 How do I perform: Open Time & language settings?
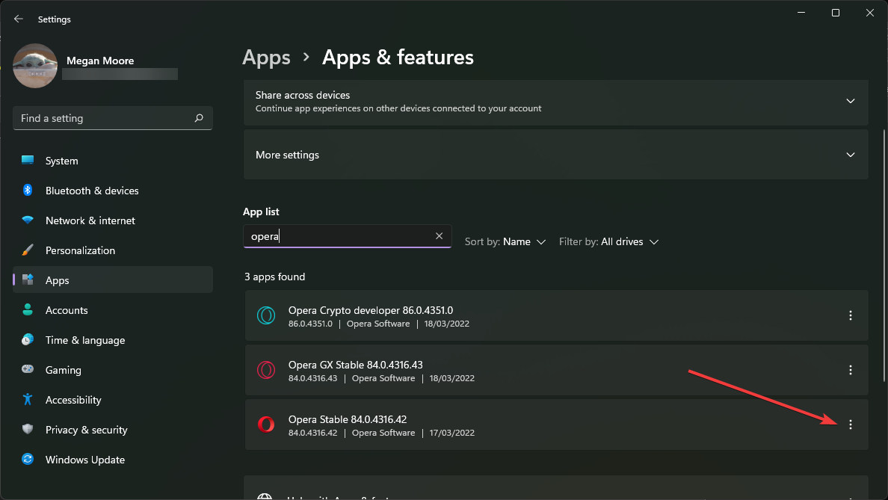coord(113,340)
